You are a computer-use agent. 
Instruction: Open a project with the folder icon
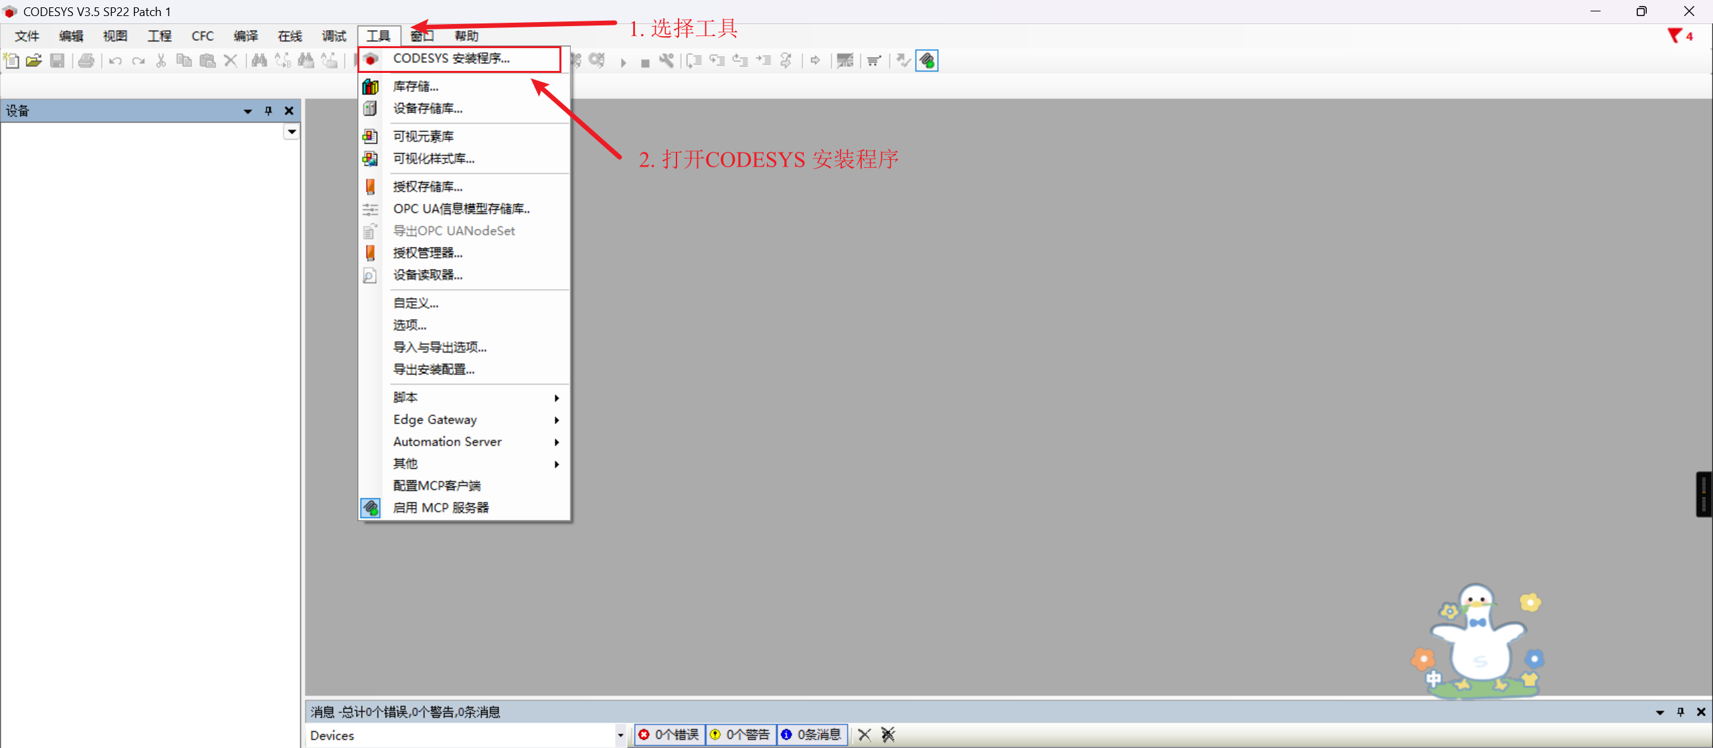pyautogui.click(x=34, y=61)
